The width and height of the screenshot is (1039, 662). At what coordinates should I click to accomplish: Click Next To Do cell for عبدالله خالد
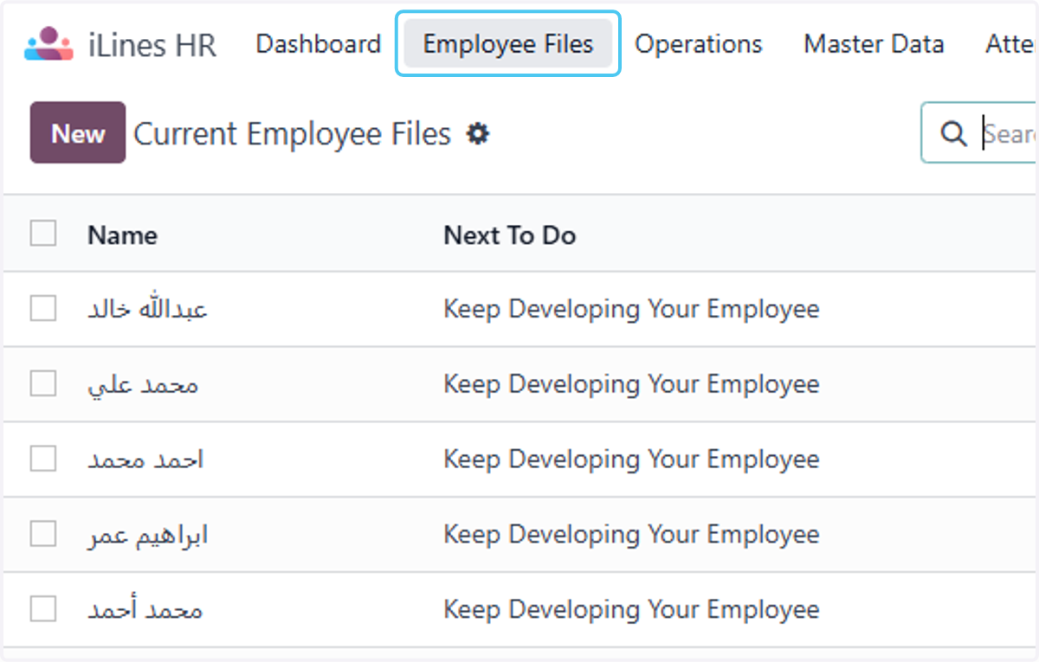631,309
